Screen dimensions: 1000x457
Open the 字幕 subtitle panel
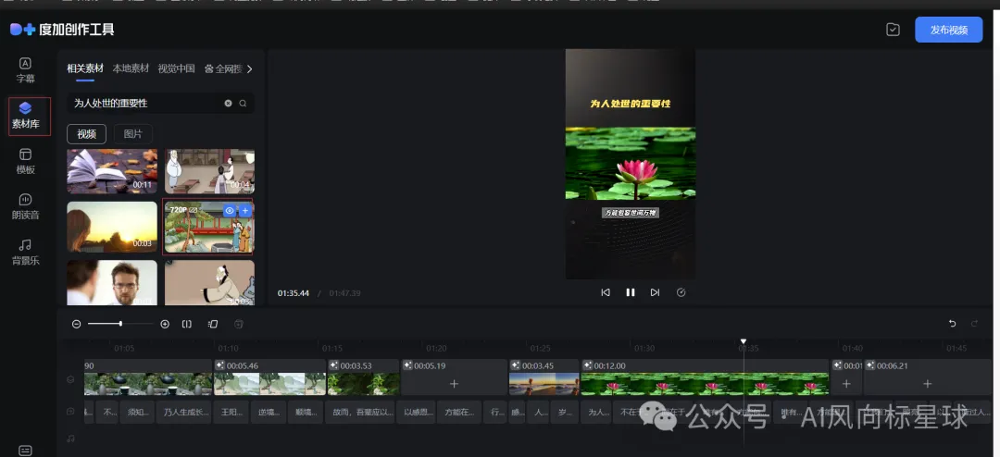pyautogui.click(x=26, y=70)
